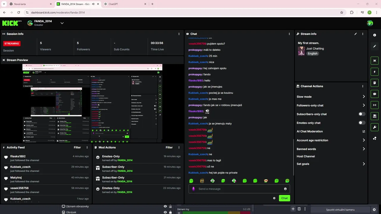Viewport: 381px width, 214px height.
Task: Click OBS plus add icon
Action: coord(293,209)
